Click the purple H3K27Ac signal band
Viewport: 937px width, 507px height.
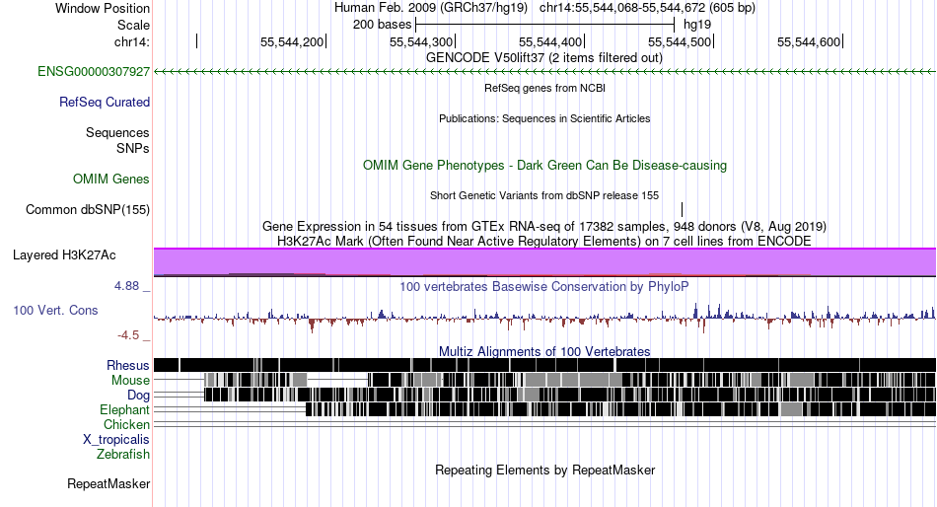point(544,261)
